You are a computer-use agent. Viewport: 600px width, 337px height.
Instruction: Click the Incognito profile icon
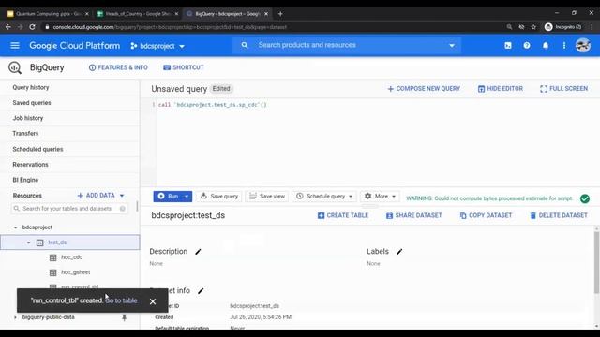tap(548, 27)
